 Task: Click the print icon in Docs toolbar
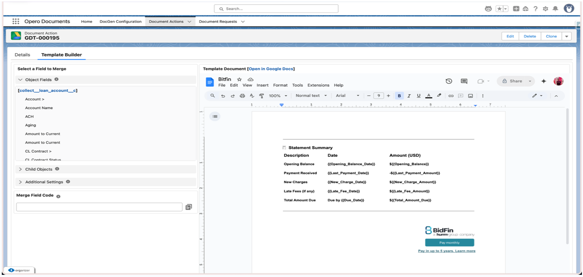[242, 96]
